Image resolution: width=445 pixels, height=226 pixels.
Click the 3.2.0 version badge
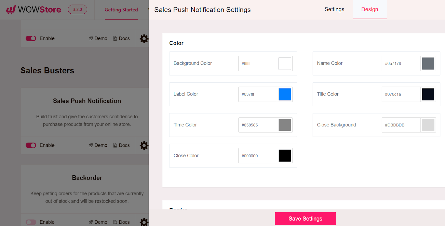pyautogui.click(x=78, y=9)
